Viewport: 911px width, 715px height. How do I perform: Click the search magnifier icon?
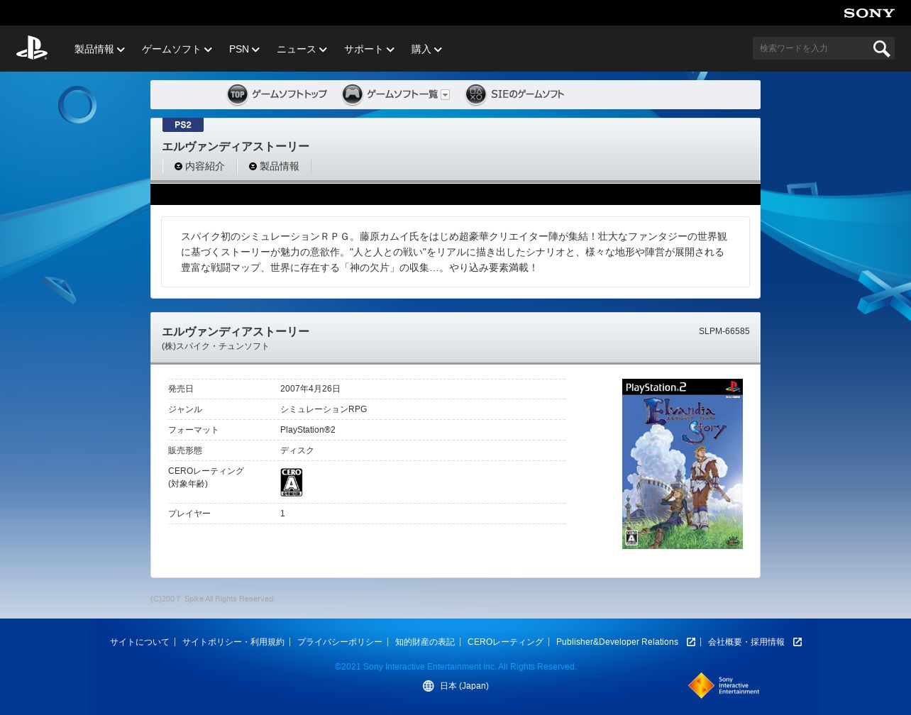[x=881, y=48]
